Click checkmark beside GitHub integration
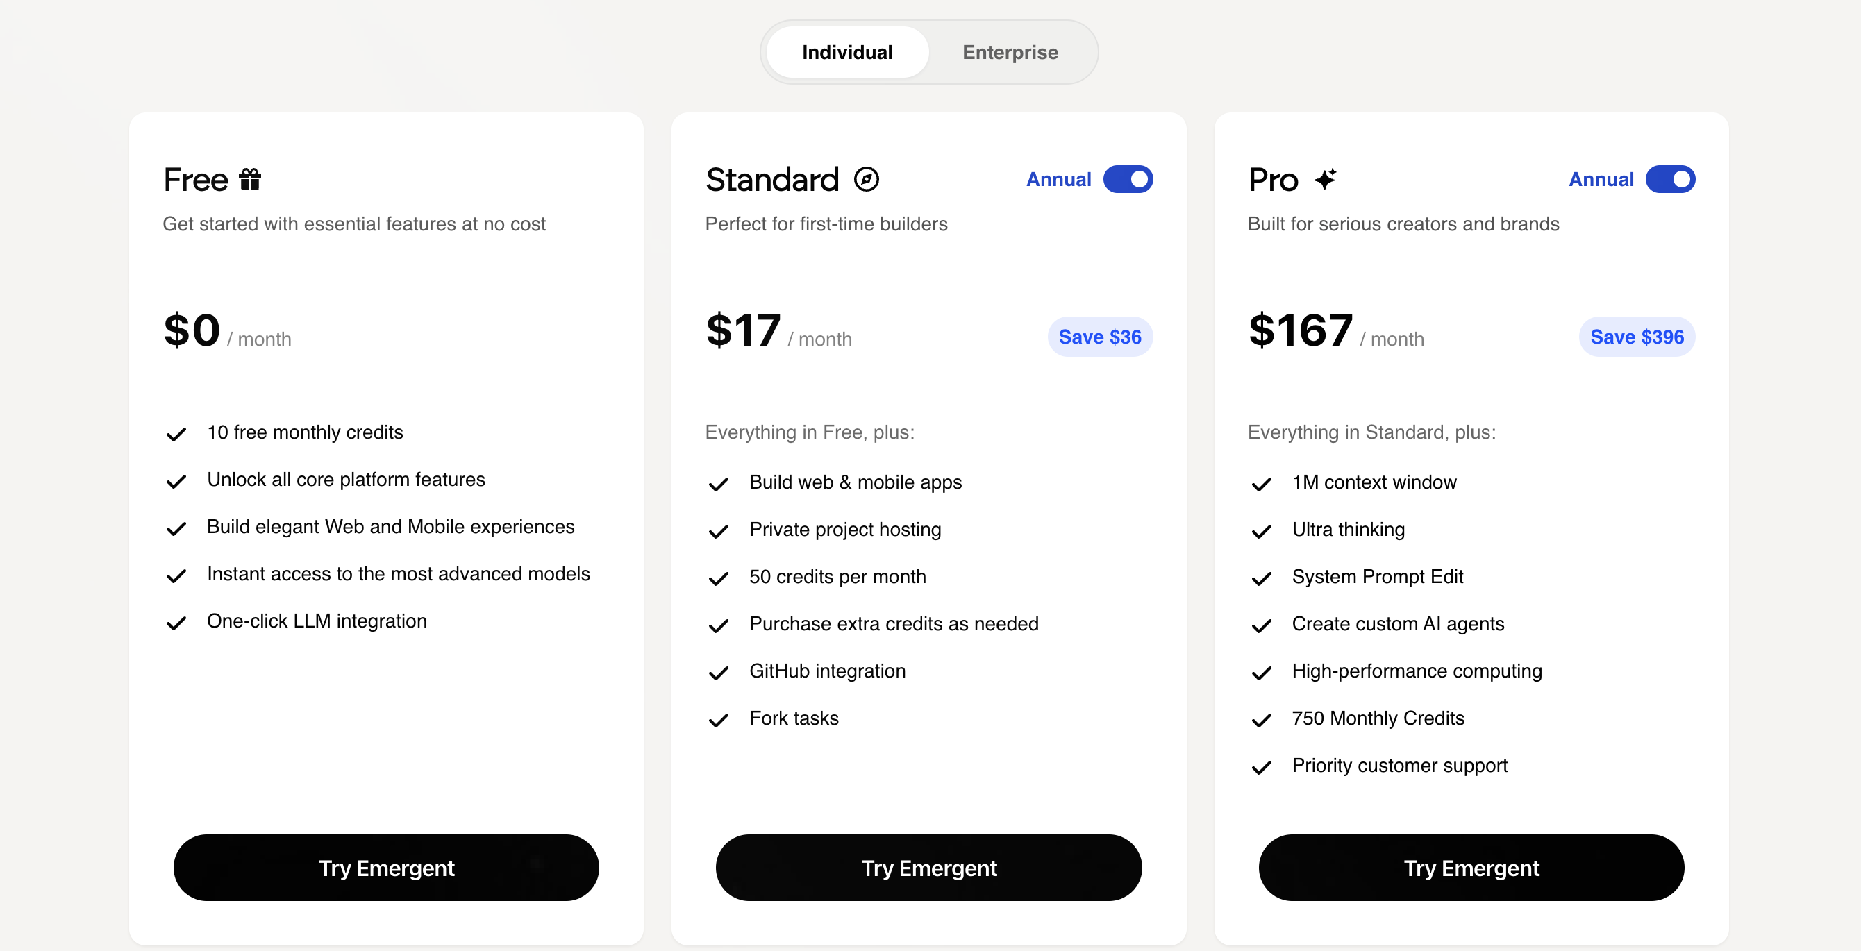Image resolution: width=1861 pixels, height=951 pixels. (718, 673)
